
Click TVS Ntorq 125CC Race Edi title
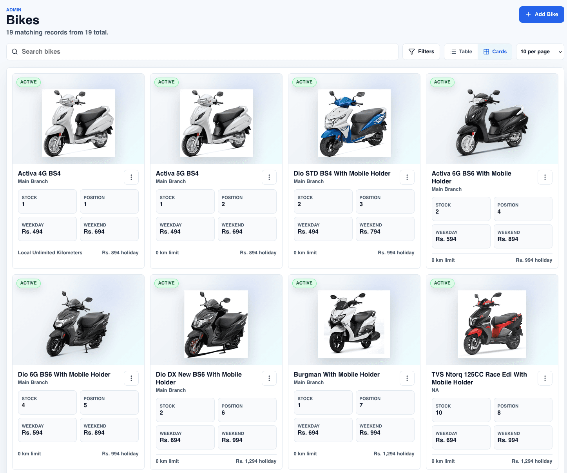coord(479,379)
